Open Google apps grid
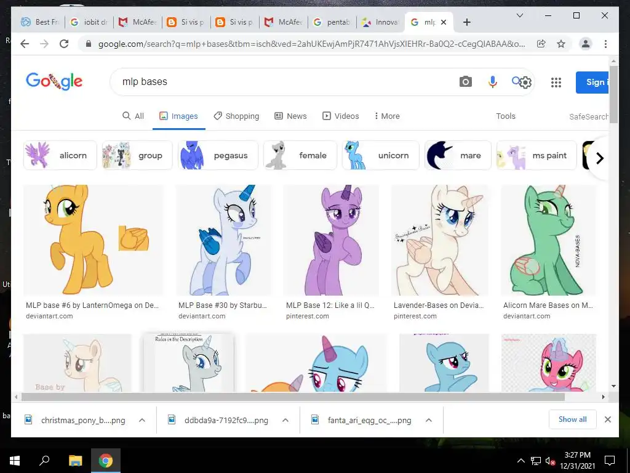This screenshot has width=630, height=473. coord(556,83)
